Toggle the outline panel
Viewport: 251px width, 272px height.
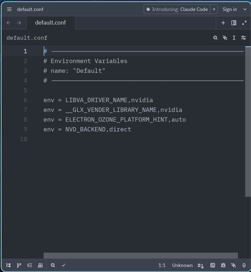(x=30, y=265)
